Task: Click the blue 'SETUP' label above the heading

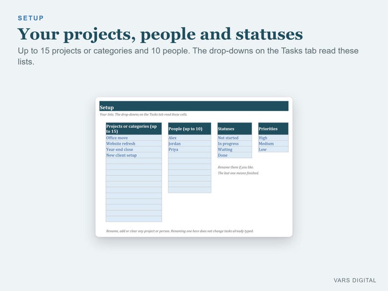Action: point(31,18)
